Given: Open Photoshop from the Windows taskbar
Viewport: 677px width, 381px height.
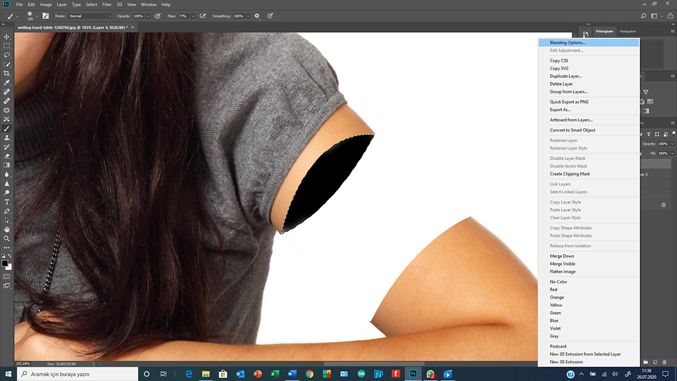Looking at the screenshot, I should click(x=413, y=374).
